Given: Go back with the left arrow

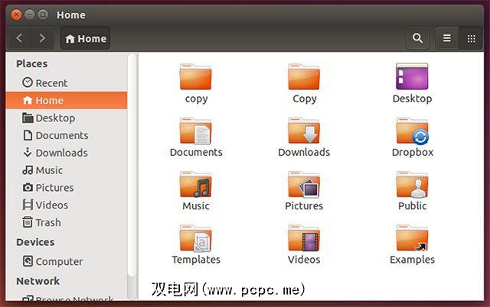Looking at the screenshot, I should click(x=19, y=38).
